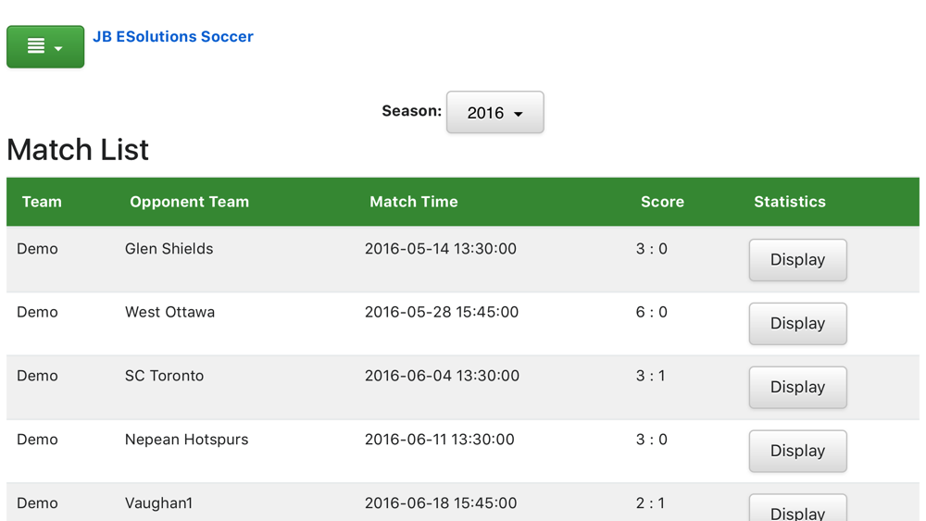Select the West Ottawa opponent cell
926x521 pixels.
click(x=169, y=313)
